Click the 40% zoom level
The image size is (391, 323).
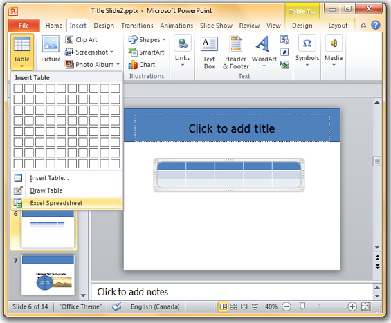(271, 307)
